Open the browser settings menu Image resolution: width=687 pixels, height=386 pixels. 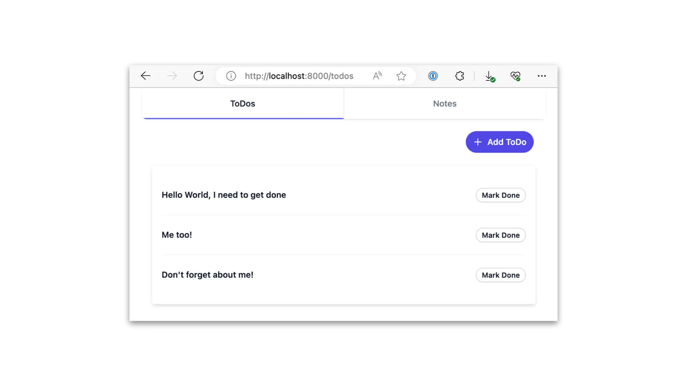(x=542, y=76)
